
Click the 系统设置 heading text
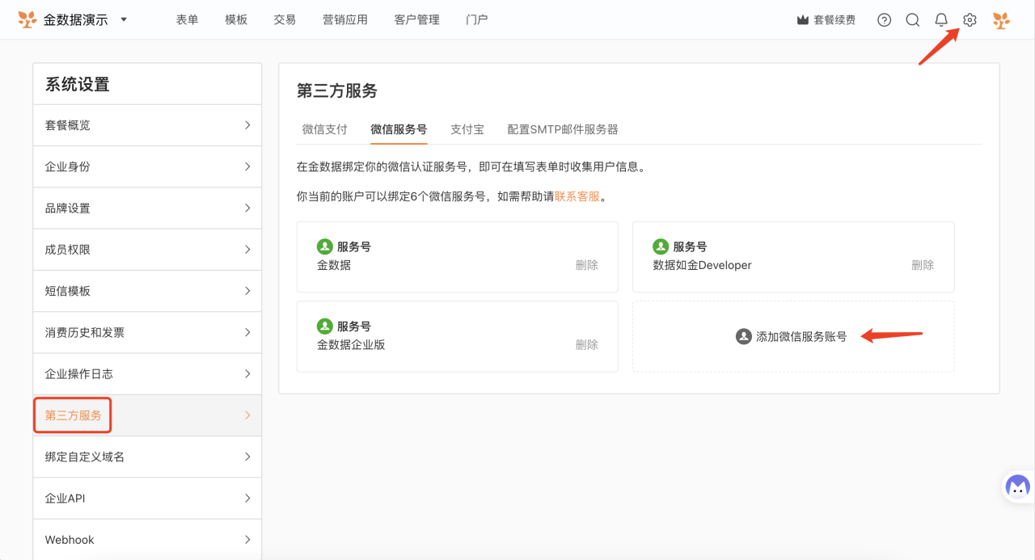[x=78, y=85]
